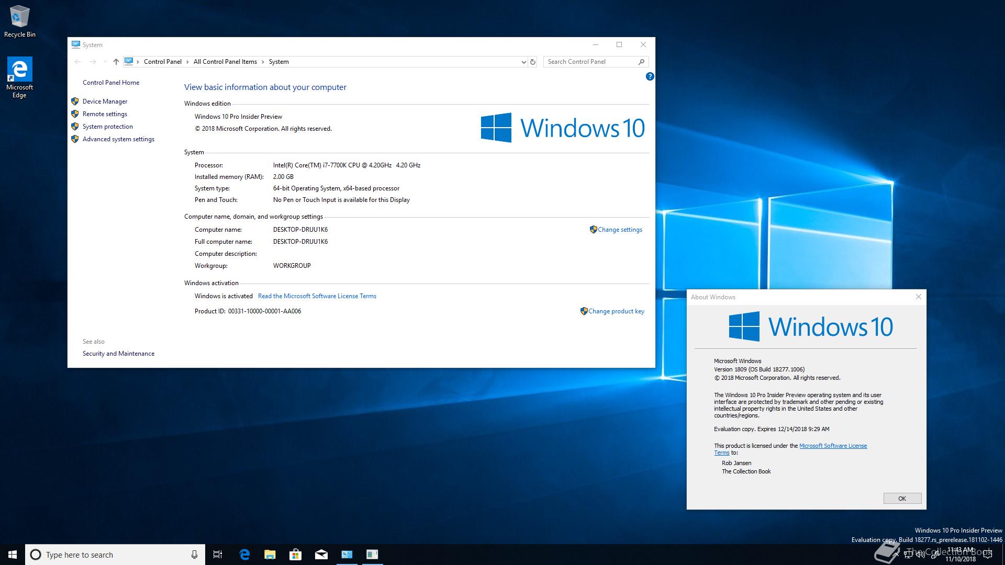Click the search magnifier in Control Panel

coord(641,62)
